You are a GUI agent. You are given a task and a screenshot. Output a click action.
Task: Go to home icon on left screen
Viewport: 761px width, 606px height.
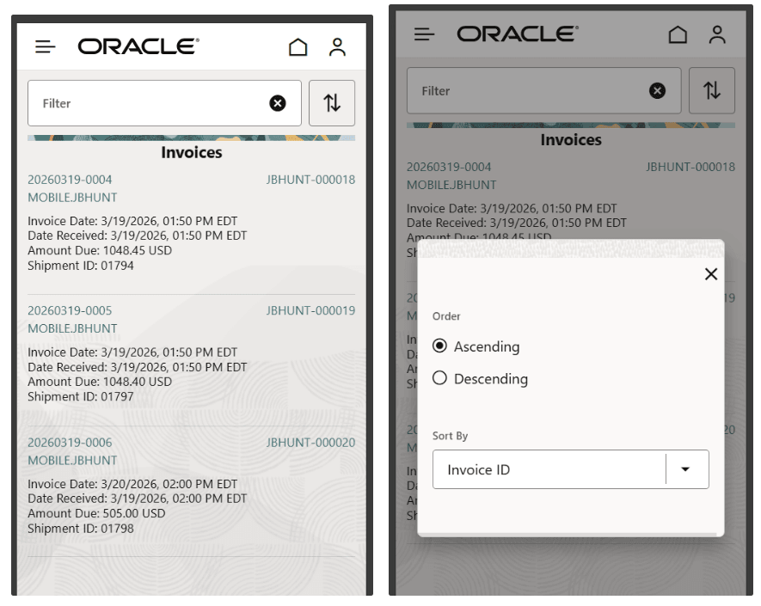[x=298, y=47]
